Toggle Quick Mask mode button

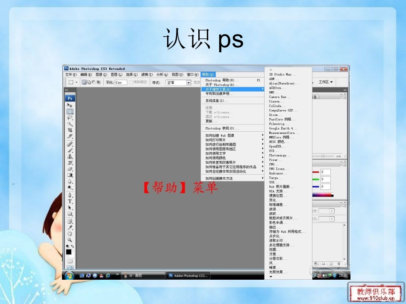[x=70, y=261]
